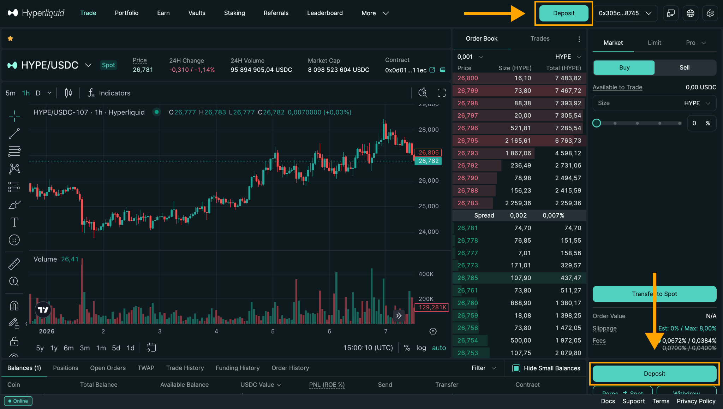
Task: Select the text annotation tool
Action: [x=14, y=222]
